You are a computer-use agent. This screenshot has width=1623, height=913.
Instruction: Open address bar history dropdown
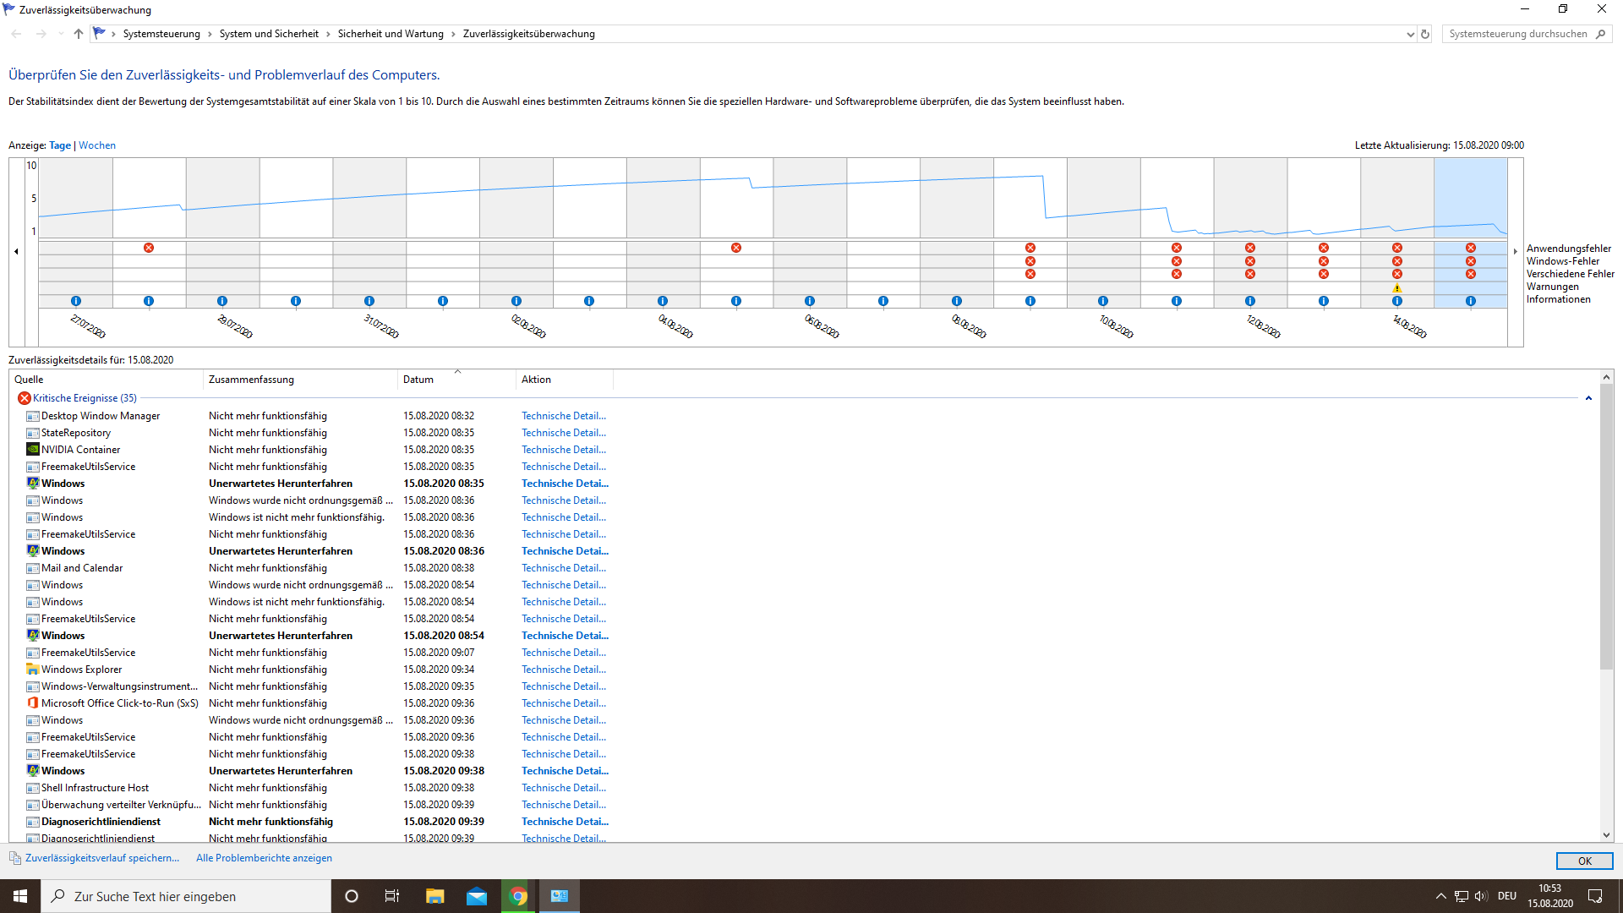click(x=1410, y=35)
